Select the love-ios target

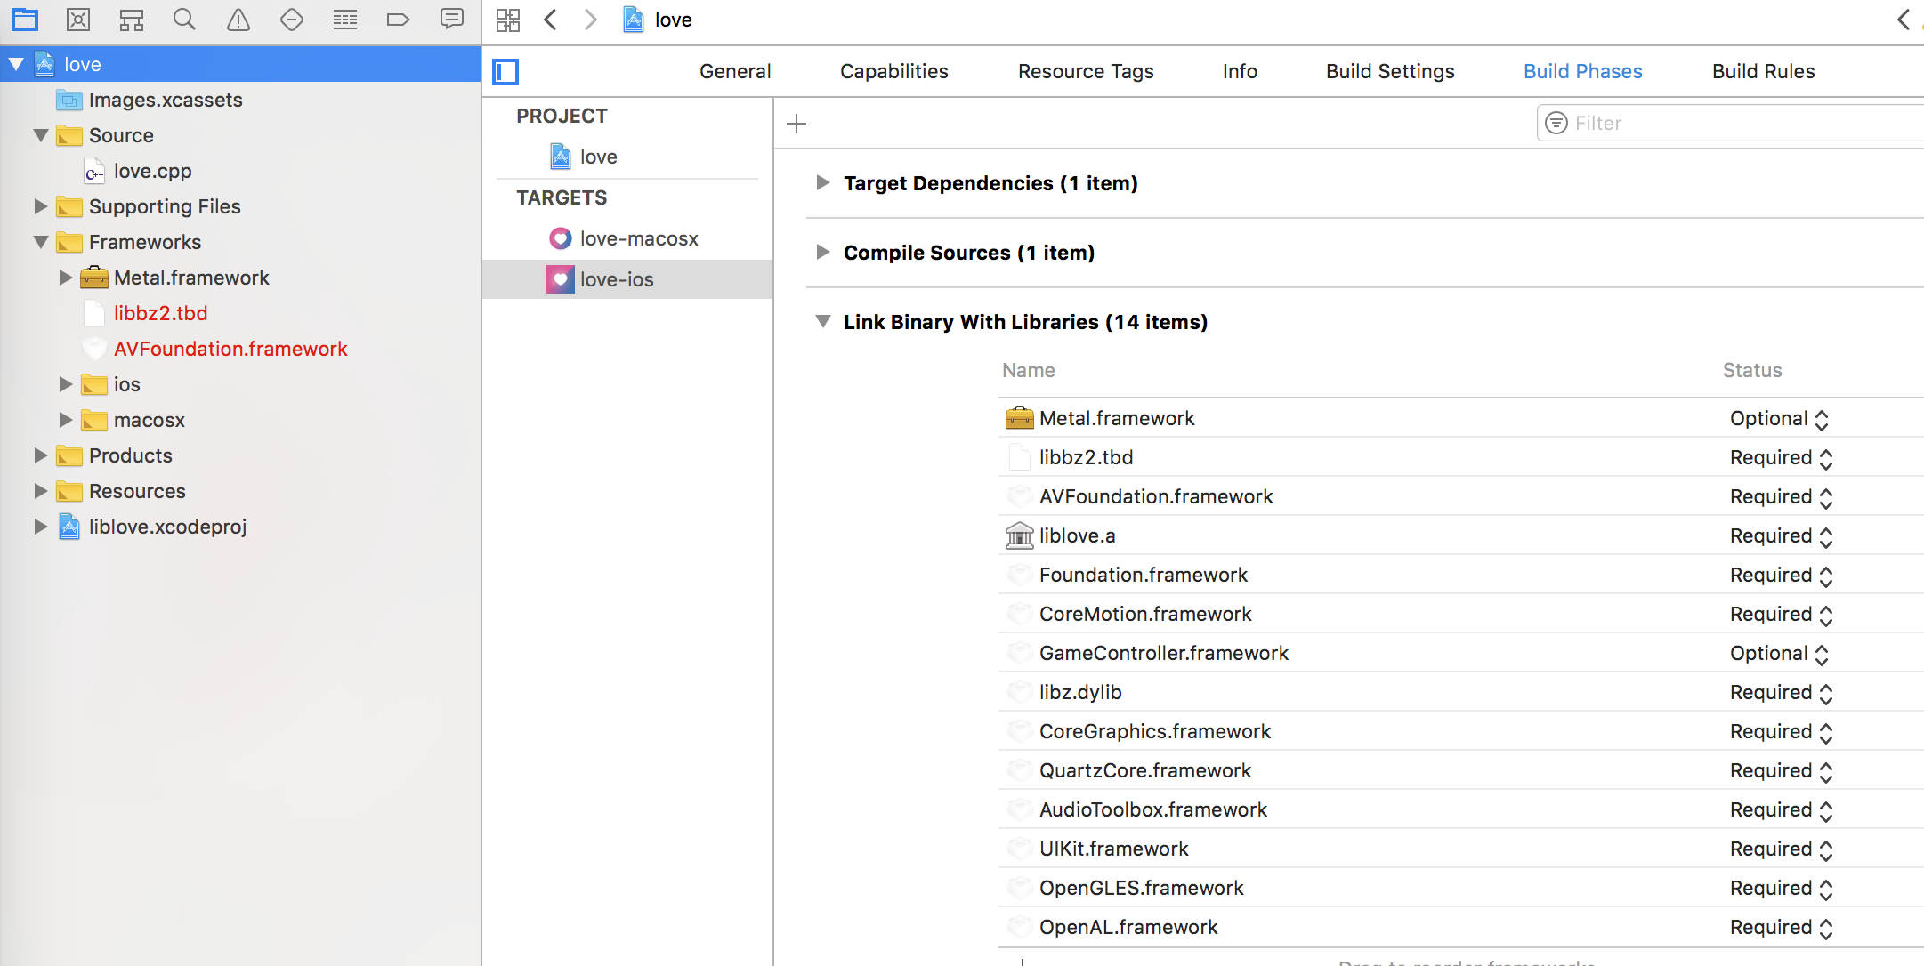[x=627, y=279]
